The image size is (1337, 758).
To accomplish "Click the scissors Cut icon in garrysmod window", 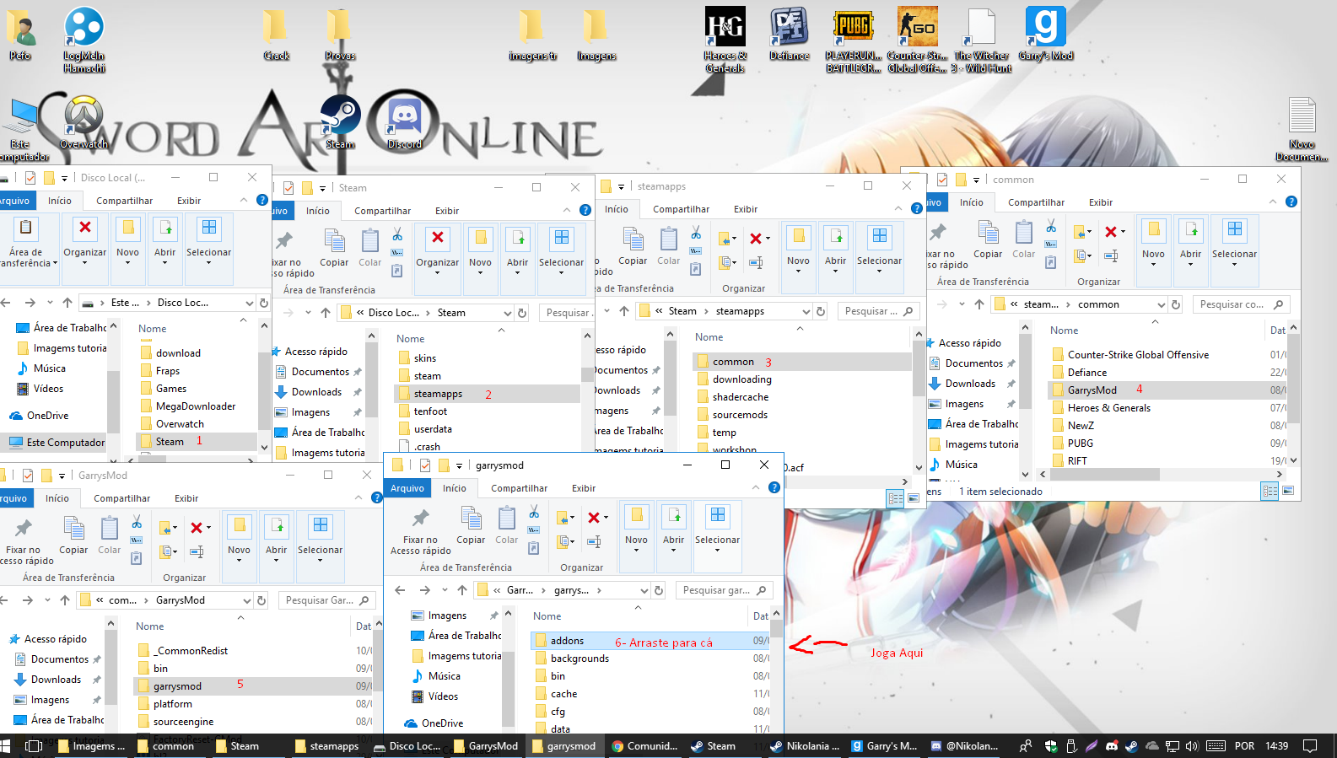I will pos(534,512).
